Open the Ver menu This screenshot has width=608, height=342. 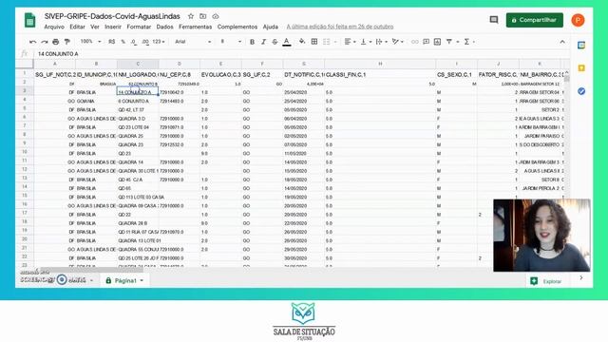(x=95, y=27)
